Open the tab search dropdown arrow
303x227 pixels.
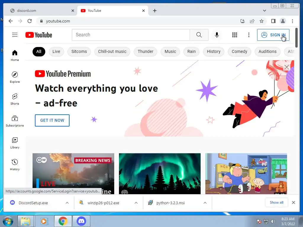coord(265,11)
